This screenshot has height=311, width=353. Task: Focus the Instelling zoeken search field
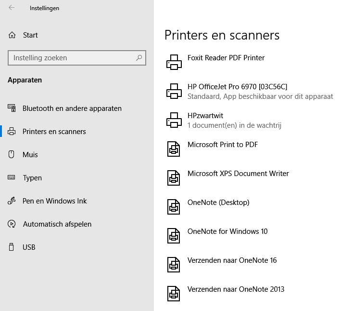coord(72,58)
